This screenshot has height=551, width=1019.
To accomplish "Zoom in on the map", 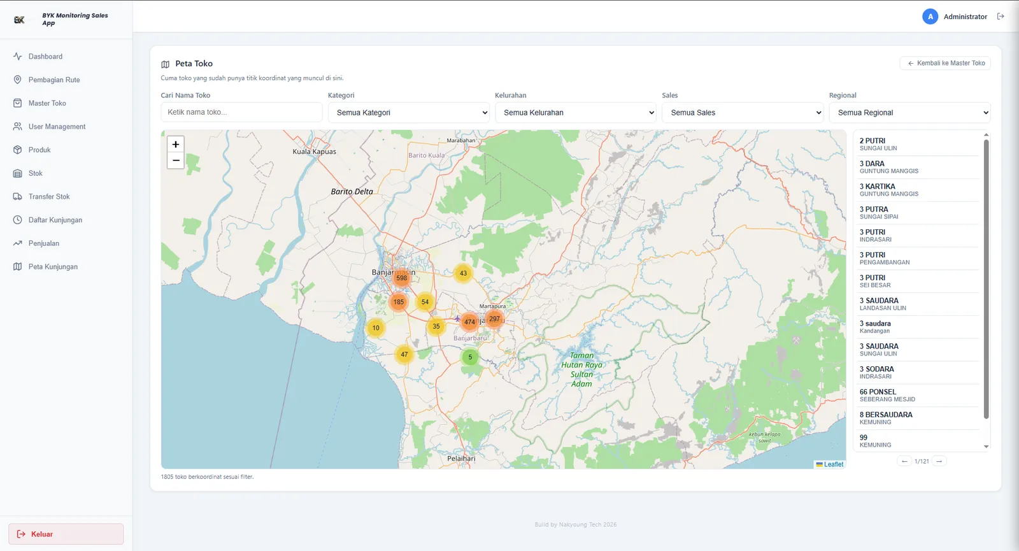I will click(176, 145).
